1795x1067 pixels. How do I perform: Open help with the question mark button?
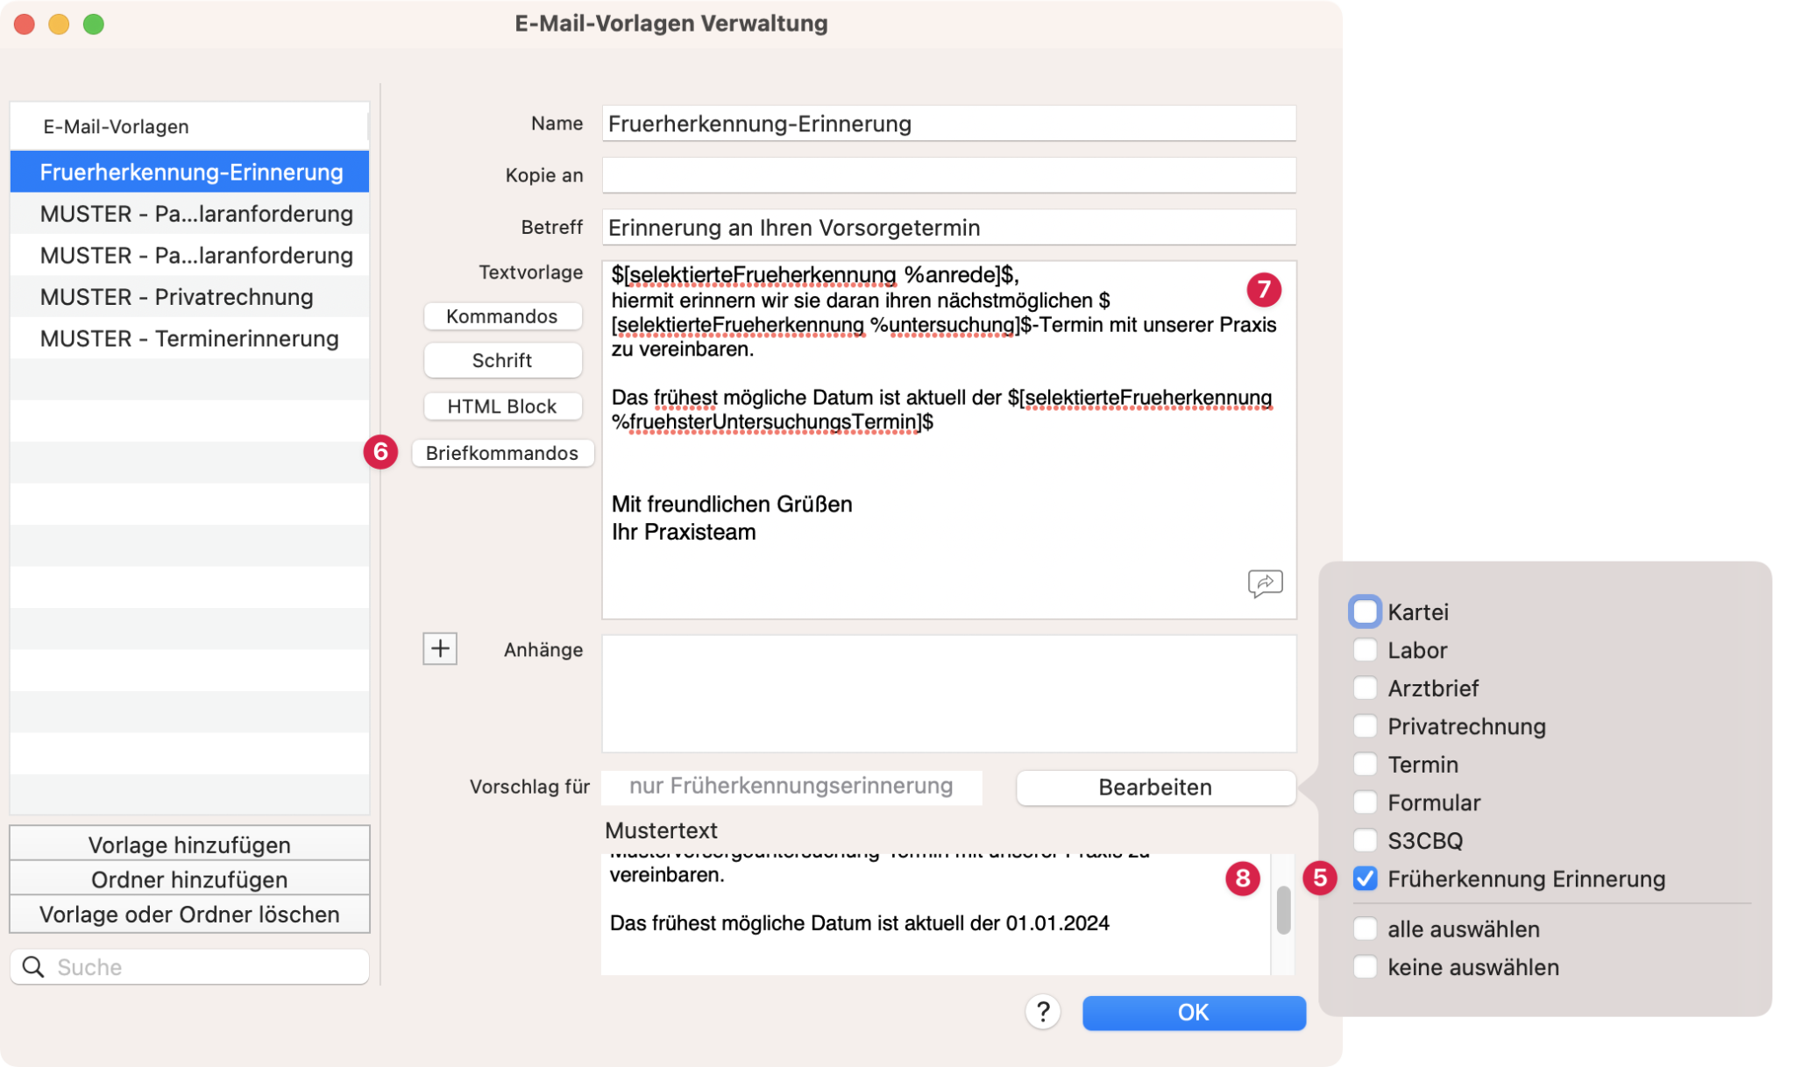pyautogui.click(x=1043, y=1012)
